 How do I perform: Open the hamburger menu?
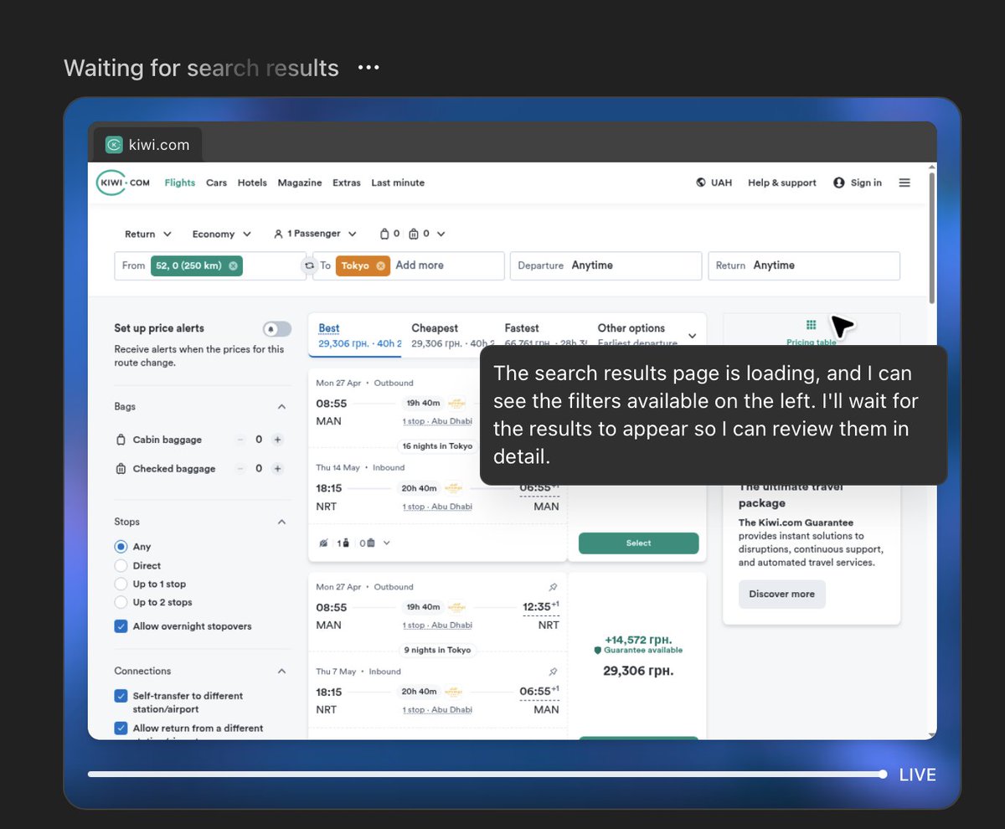point(904,183)
